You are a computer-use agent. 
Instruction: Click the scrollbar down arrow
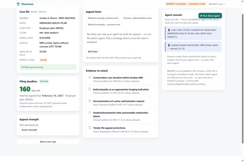(x=242, y=160)
